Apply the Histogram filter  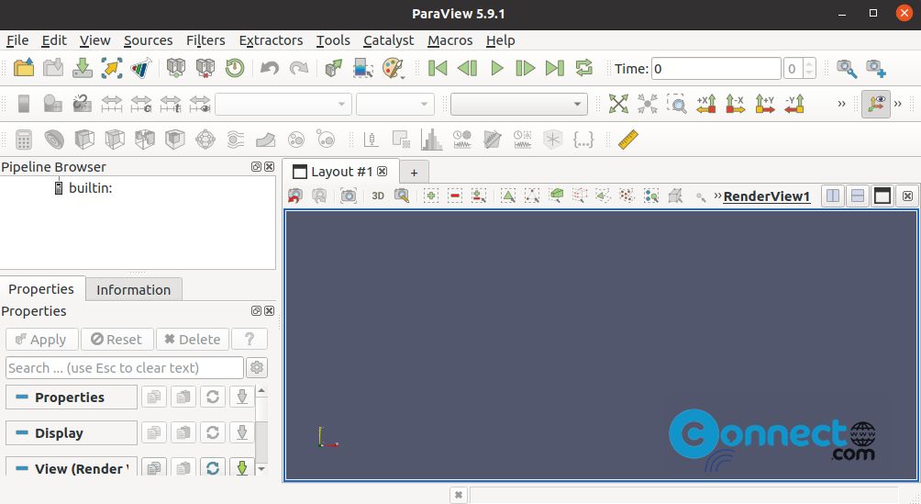(x=432, y=140)
